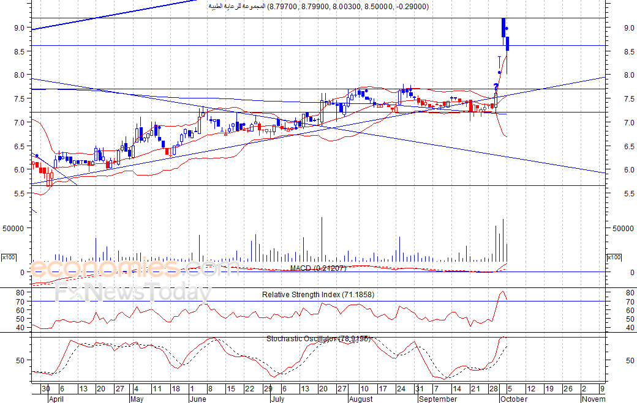This screenshot has width=637, height=403.
Task: Select the Stochastic 50 level on left axis
Action: tap(20, 360)
